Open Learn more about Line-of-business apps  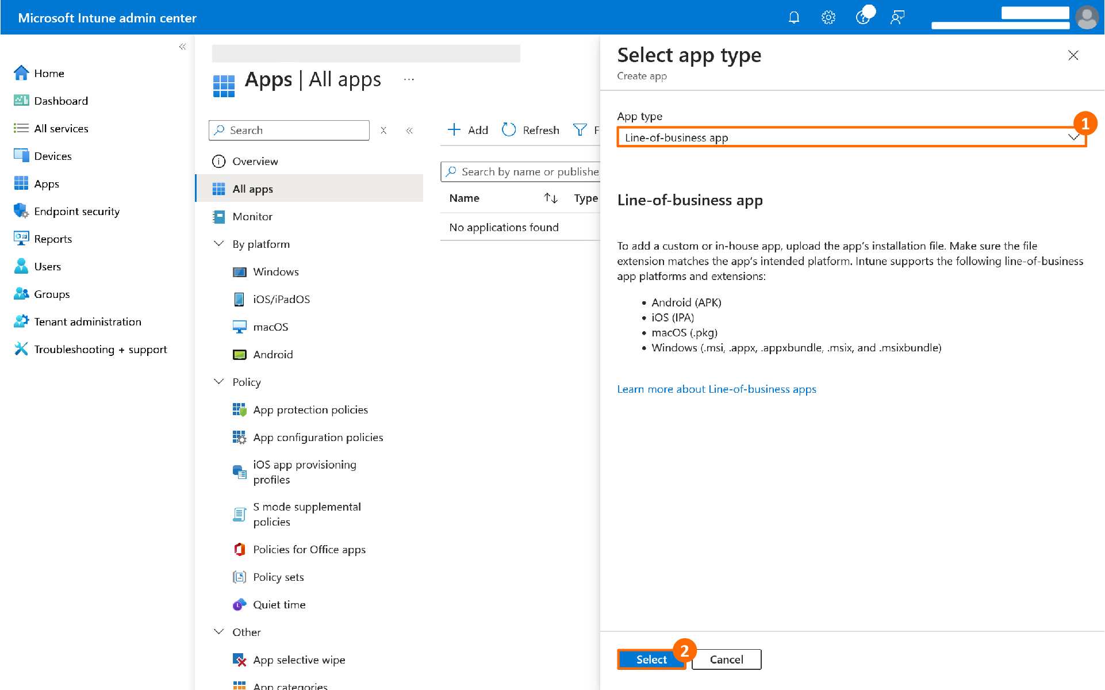point(716,389)
